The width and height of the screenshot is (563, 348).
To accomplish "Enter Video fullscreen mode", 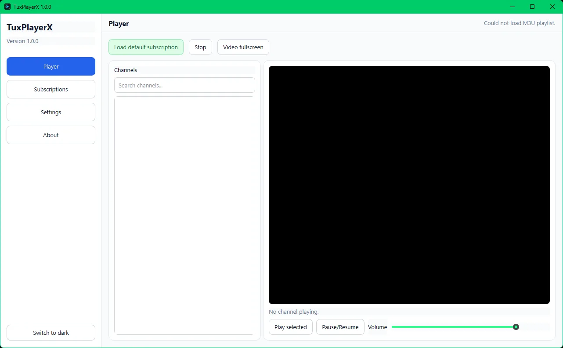I will coord(243,47).
